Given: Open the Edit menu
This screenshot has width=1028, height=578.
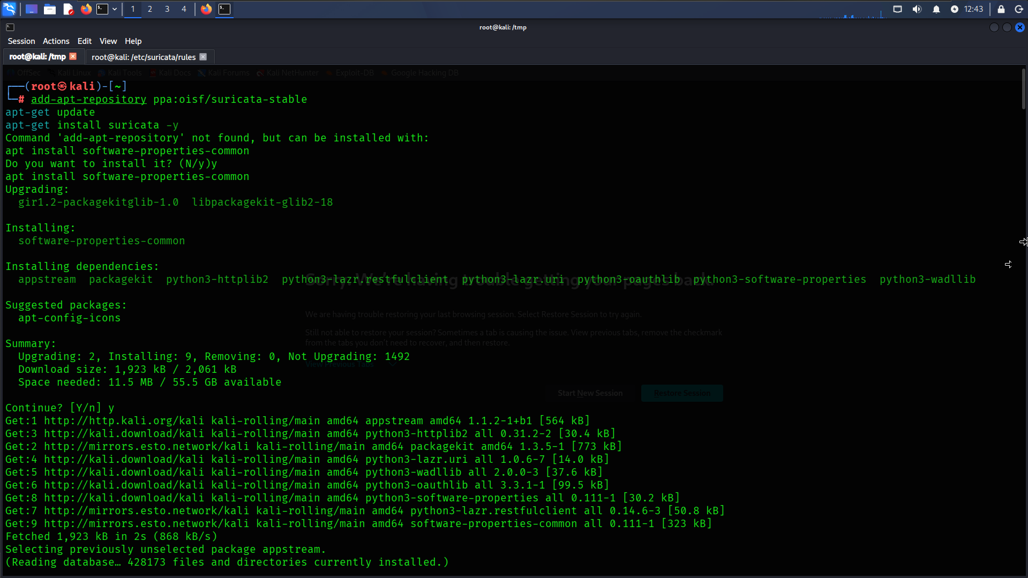Looking at the screenshot, I should [x=85, y=41].
